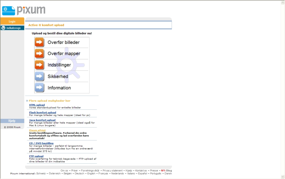The image size is (285, 179).
Task: Click the Om os footer link
Action: point(64,171)
